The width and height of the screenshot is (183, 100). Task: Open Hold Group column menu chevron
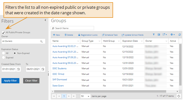tap(119, 41)
